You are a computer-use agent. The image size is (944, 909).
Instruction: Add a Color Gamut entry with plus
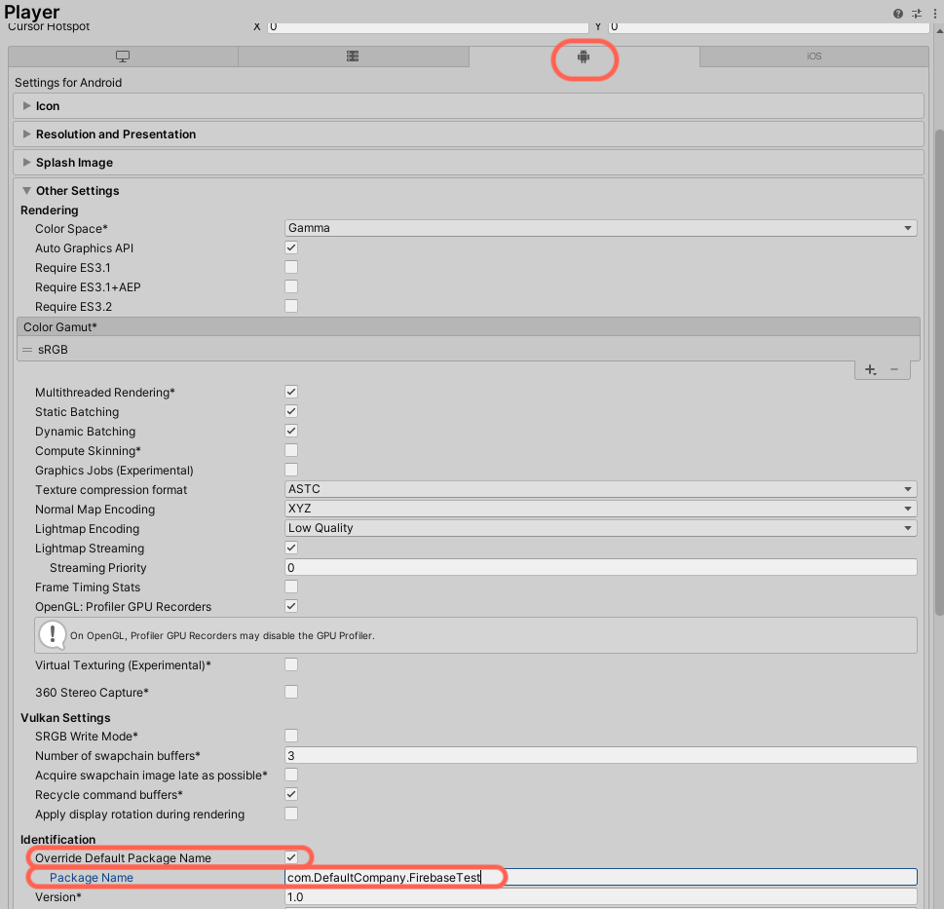(870, 369)
